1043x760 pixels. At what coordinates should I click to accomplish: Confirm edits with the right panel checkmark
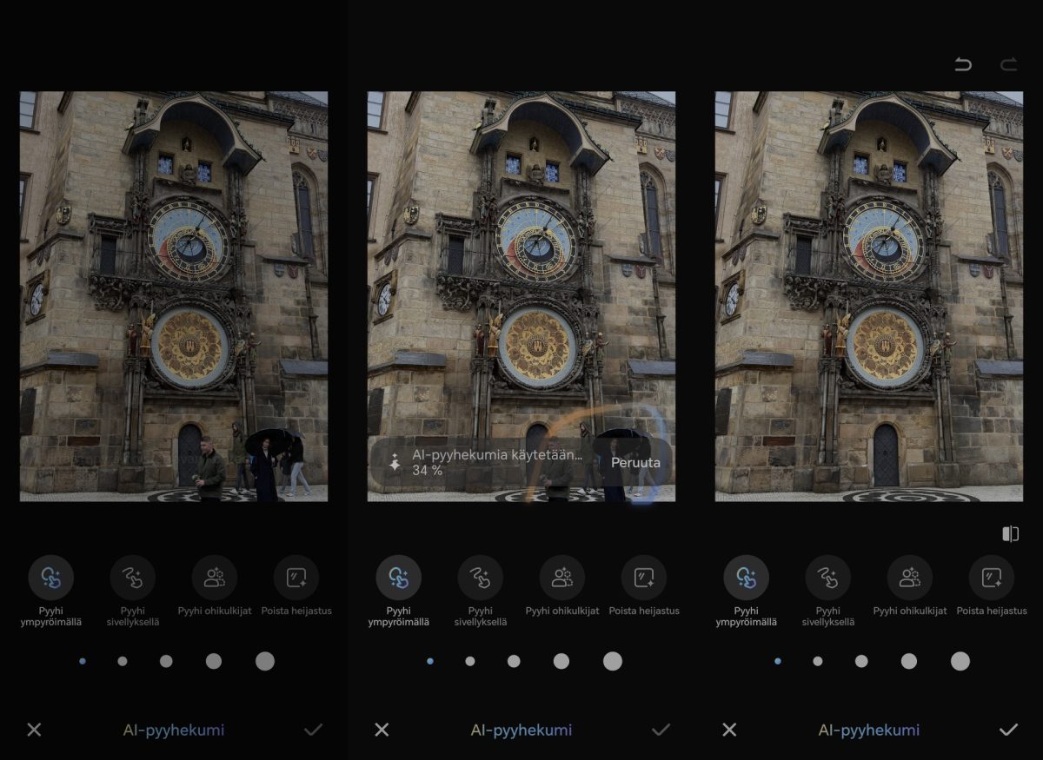1008,730
